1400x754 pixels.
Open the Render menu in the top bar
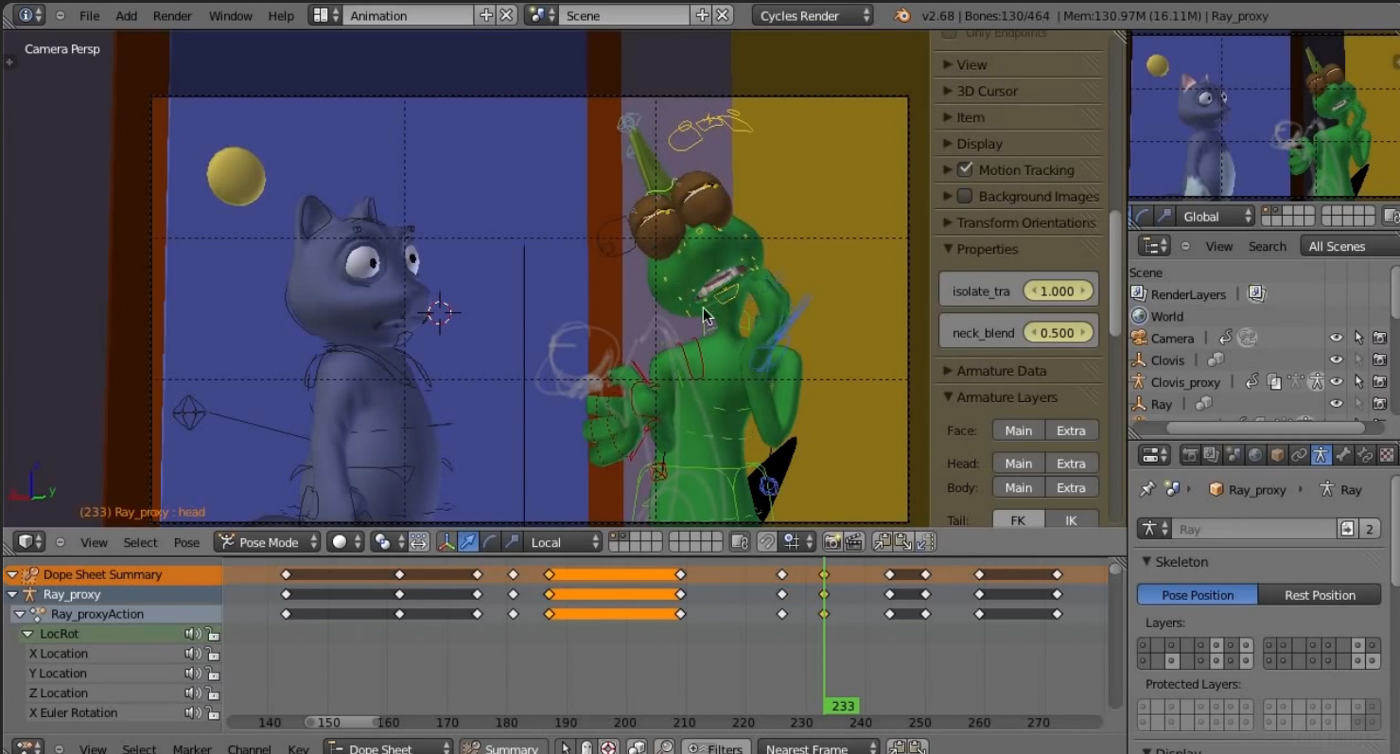pos(172,16)
